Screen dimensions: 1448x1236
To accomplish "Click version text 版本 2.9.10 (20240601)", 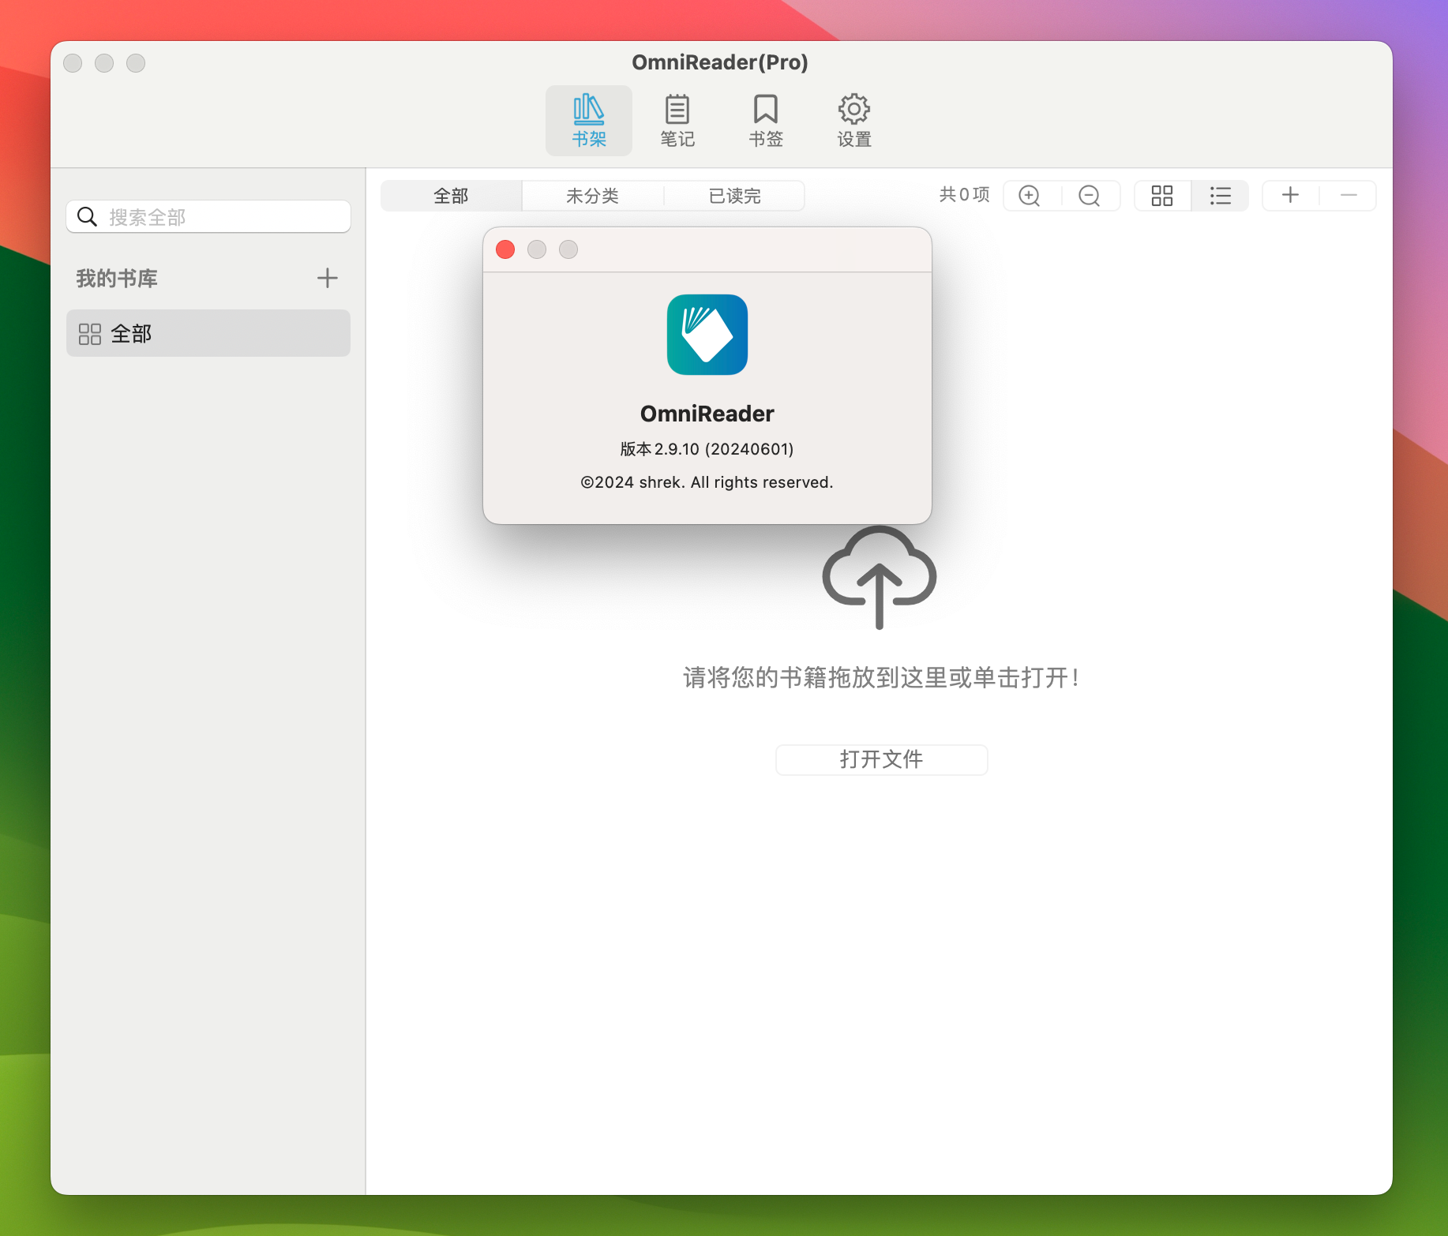I will pyautogui.click(x=707, y=449).
